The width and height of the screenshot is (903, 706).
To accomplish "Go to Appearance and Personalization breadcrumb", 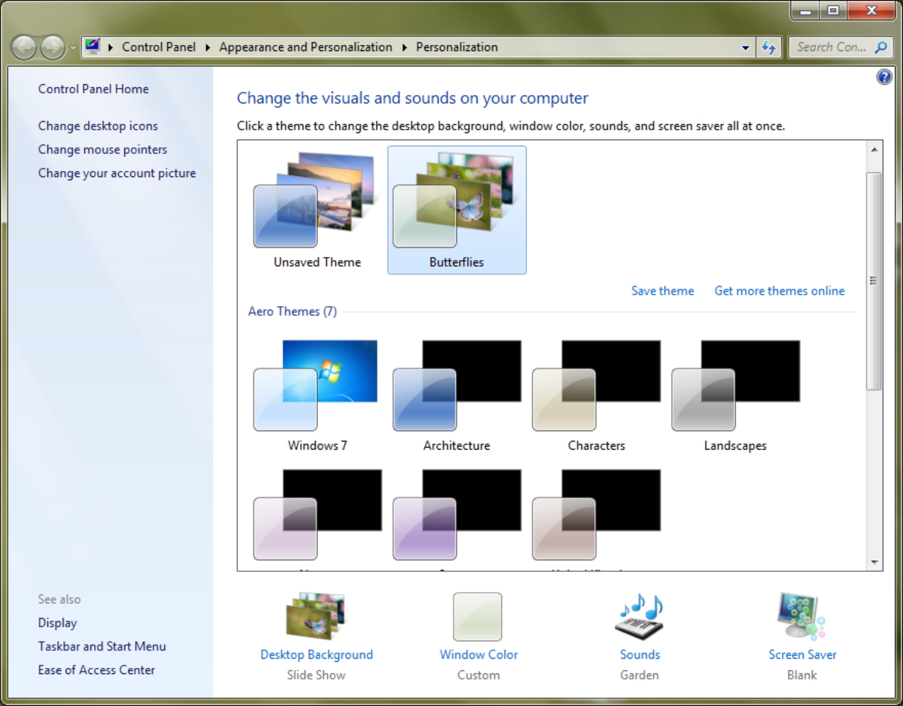I will click(305, 47).
